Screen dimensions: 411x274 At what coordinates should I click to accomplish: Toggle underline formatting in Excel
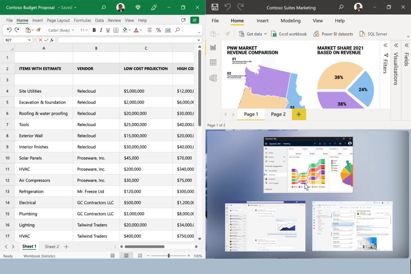(108, 30)
